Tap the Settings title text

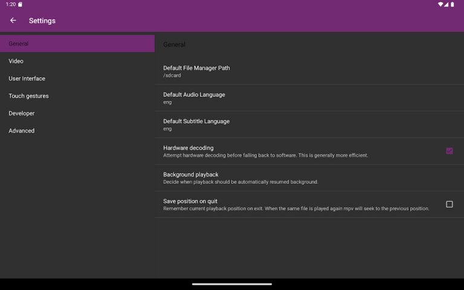pos(42,21)
